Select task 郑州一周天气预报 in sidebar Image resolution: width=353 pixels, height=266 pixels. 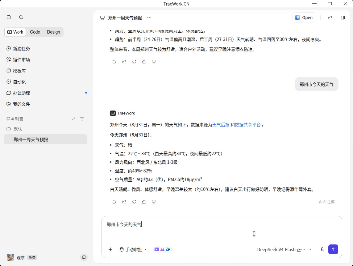point(45,139)
